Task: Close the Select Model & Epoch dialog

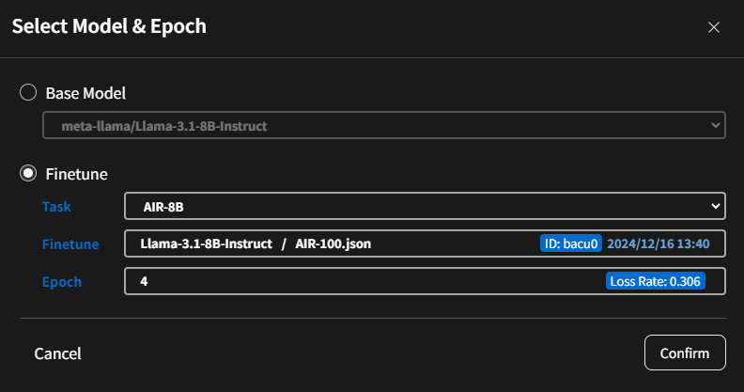Action: 714,27
